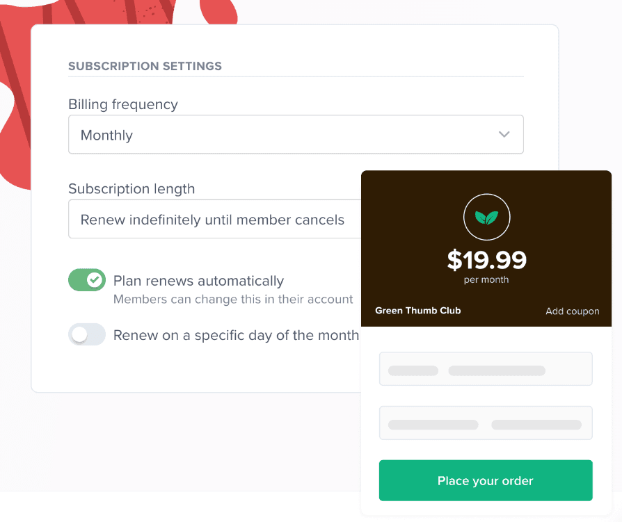
Task: Click the per month text
Action: pyautogui.click(x=486, y=280)
